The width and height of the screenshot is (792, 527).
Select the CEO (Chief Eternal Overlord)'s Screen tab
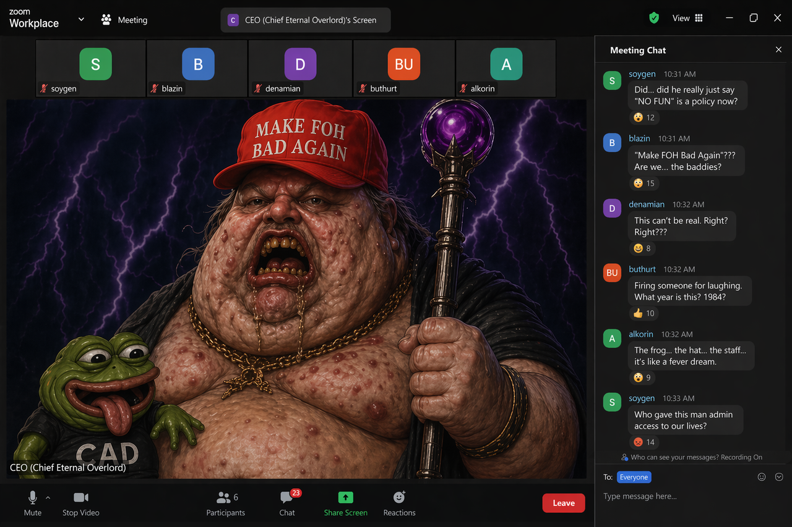(305, 20)
